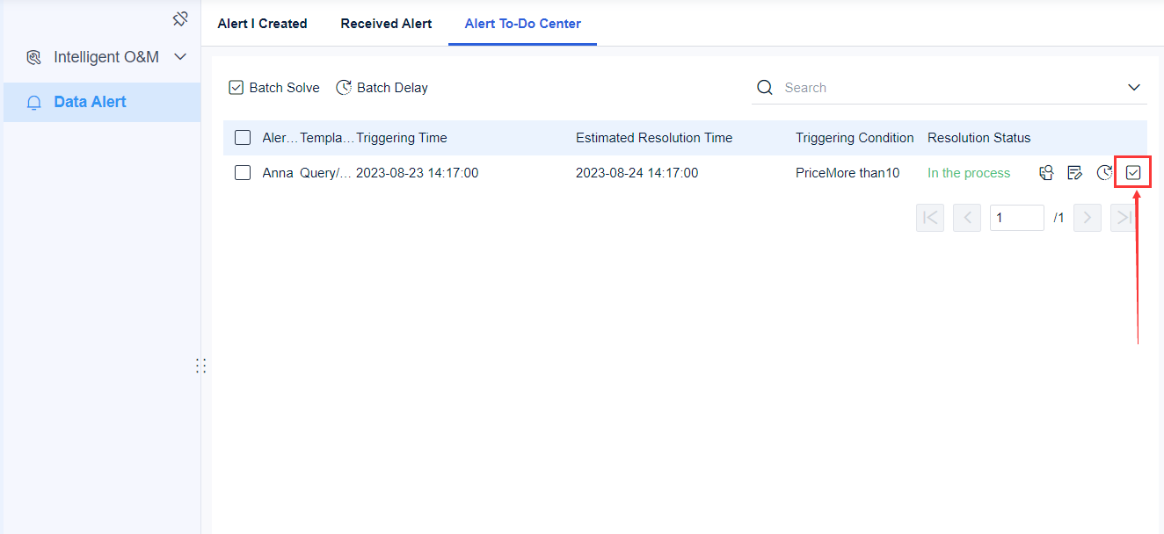Expand the advanced search filter chevron

point(1134,87)
